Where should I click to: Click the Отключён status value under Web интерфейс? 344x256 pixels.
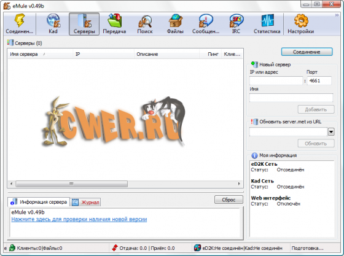tap(288, 204)
